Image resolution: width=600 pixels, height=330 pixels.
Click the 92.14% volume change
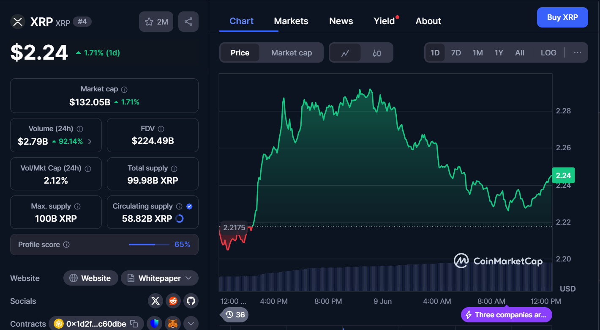point(68,141)
